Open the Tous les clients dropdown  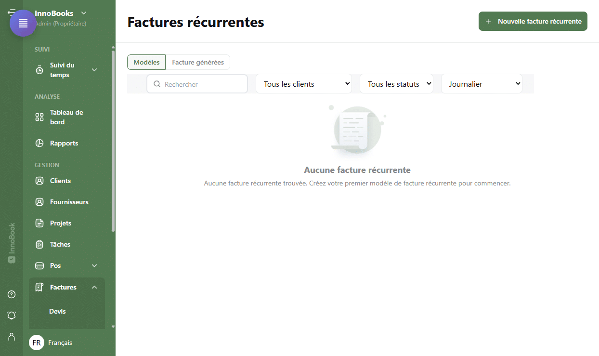pyautogui.click(x=304, y=84)
